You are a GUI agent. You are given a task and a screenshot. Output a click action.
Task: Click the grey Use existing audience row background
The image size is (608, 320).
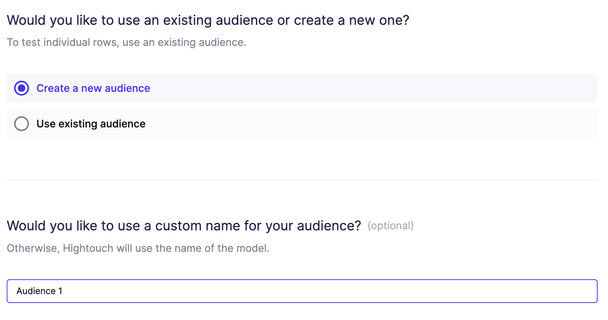pyautogui.click(x=371, y=124)
